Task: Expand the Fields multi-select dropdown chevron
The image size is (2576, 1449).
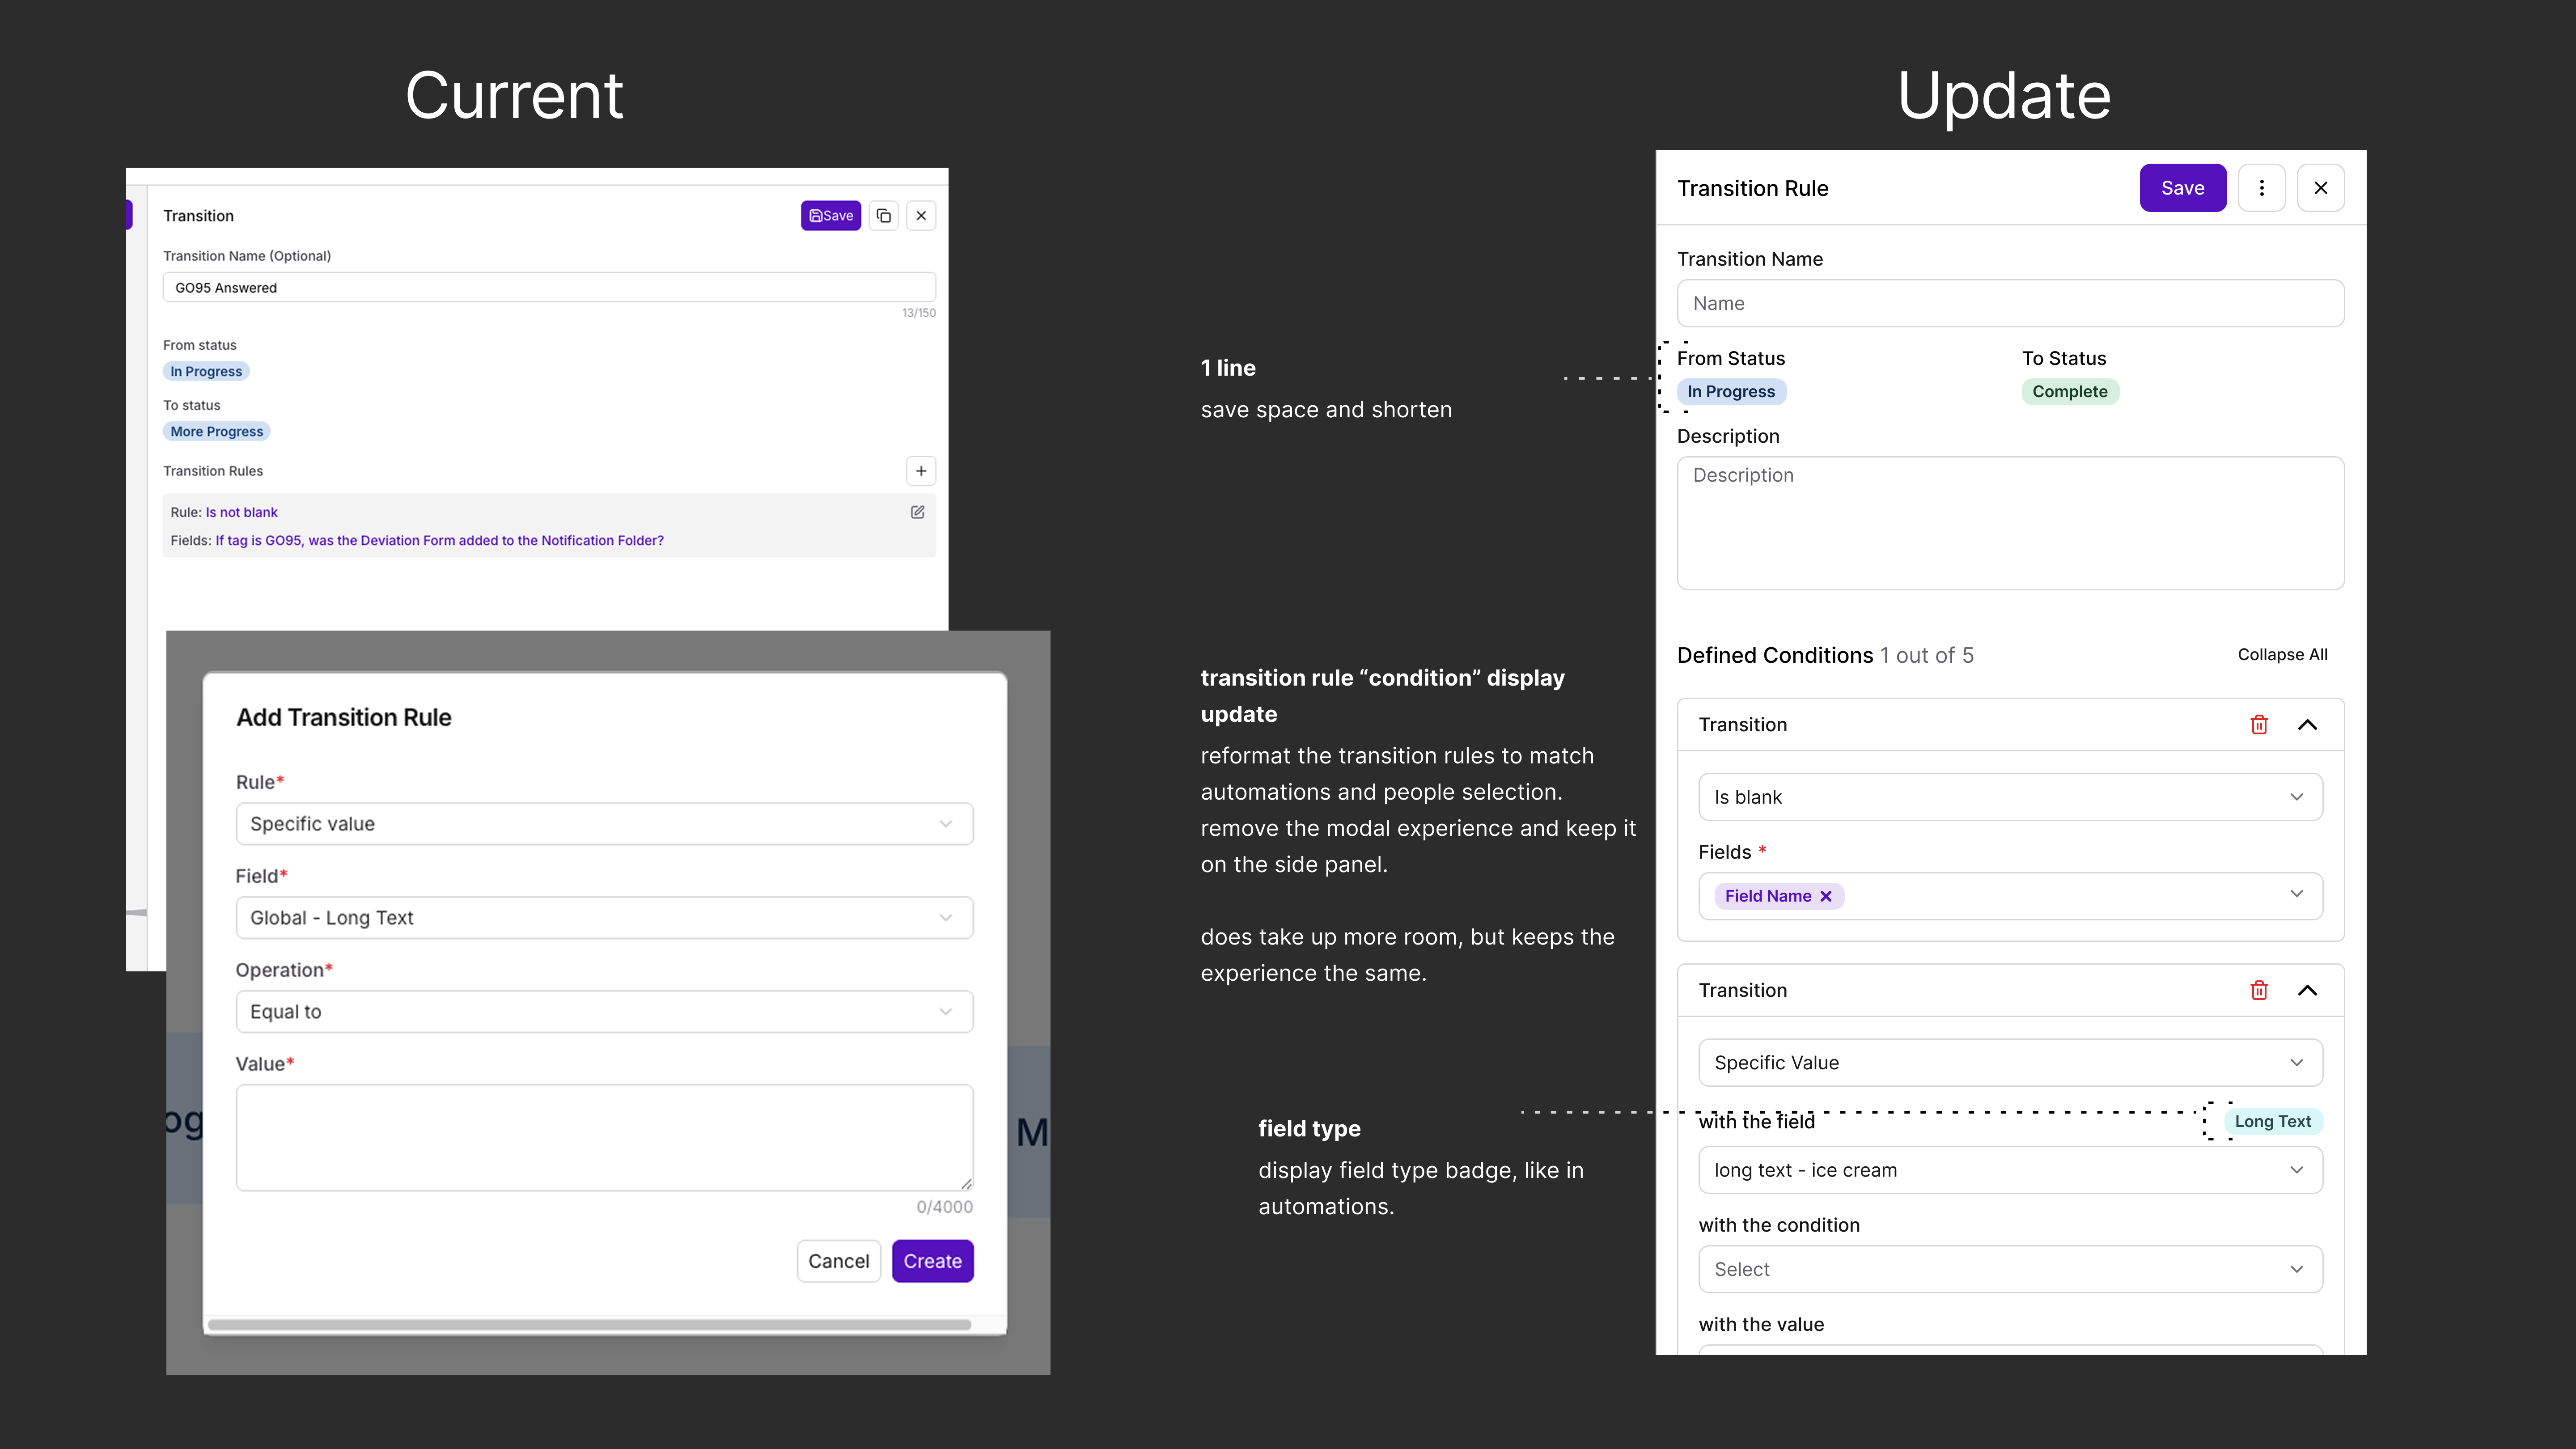Action: (x=2297, y=894)
